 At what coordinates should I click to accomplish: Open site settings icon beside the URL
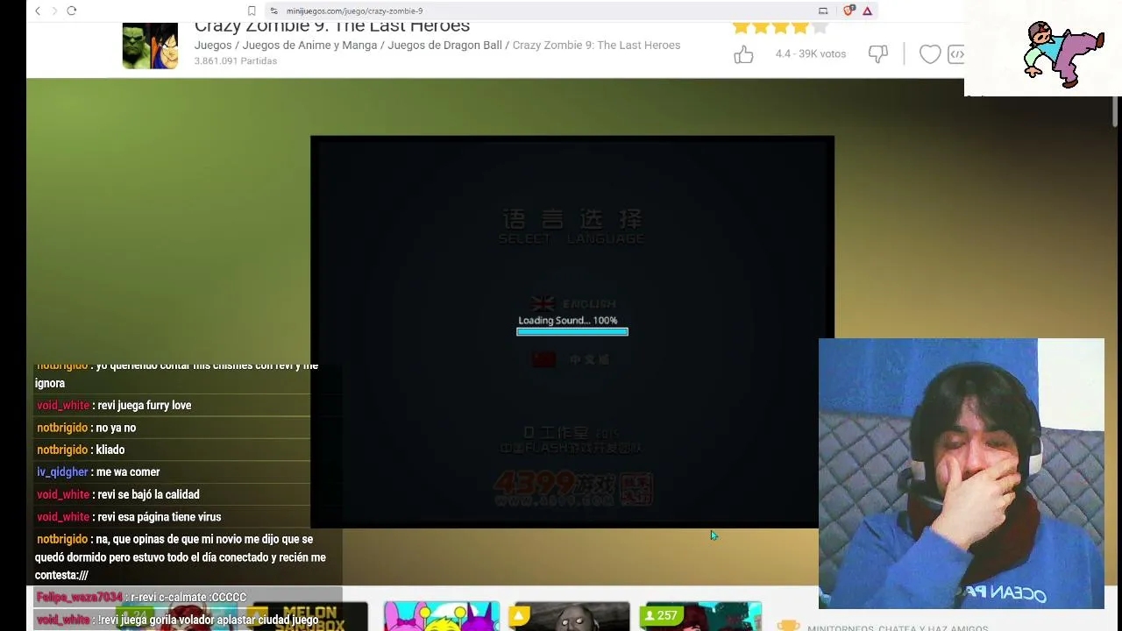point(274,11)
